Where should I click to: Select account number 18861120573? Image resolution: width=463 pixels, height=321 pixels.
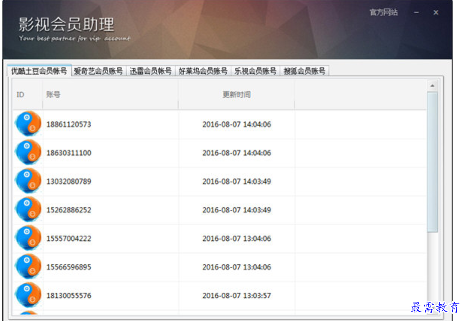point(69,124)
